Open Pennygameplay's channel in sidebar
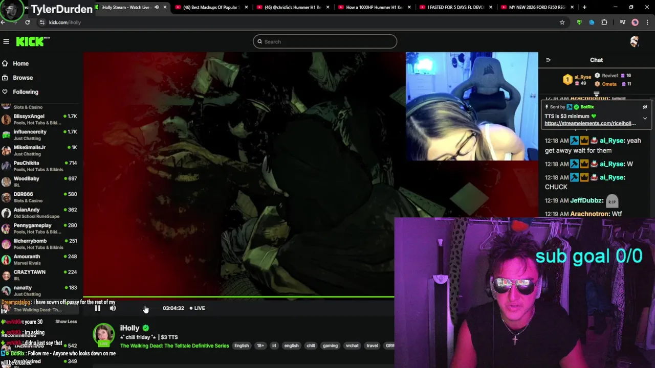The image size is (655, 368). coord(39,228)
